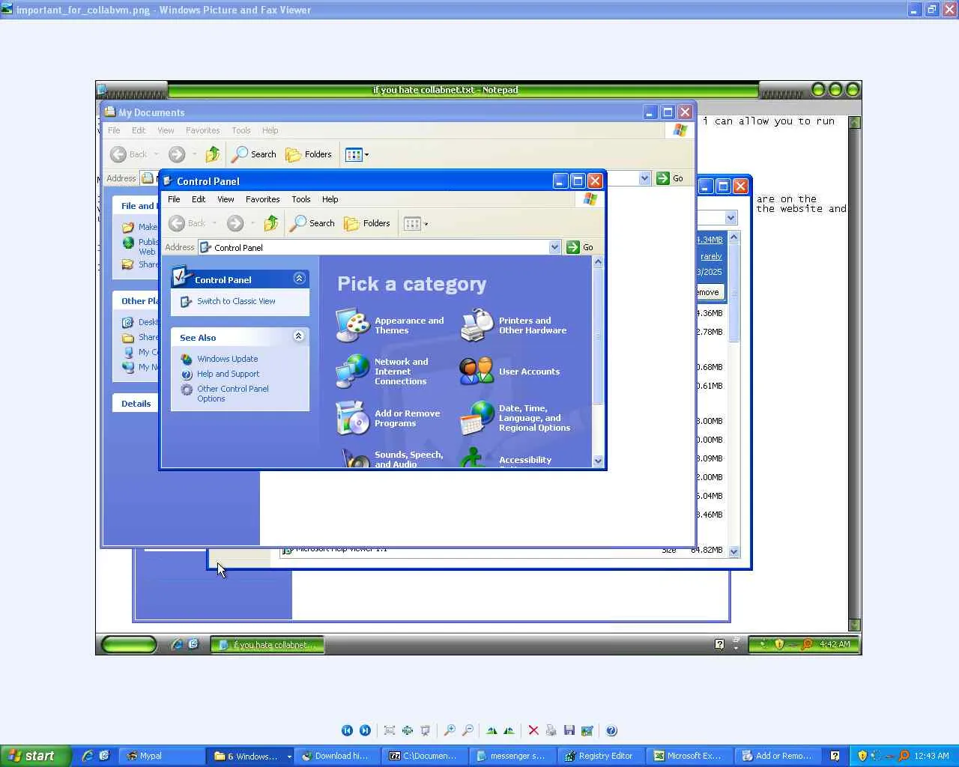Click the 4:42 AM clock in pictured taskbar

tap(835, 644)
